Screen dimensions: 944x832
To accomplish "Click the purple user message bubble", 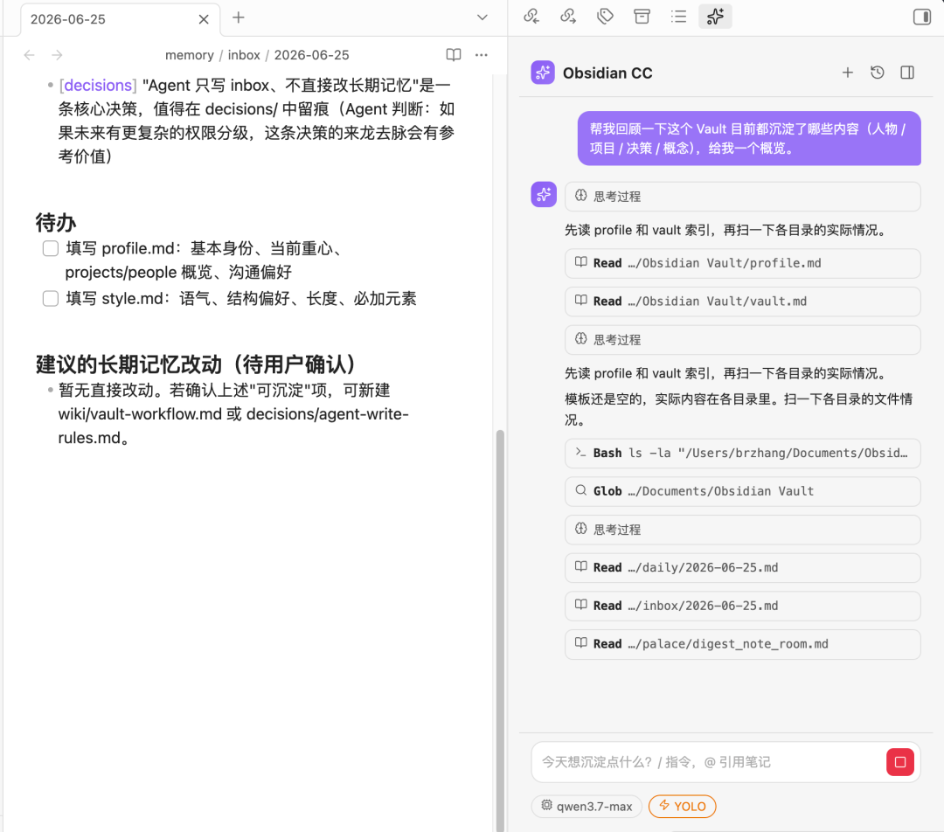I will point(749,138).
